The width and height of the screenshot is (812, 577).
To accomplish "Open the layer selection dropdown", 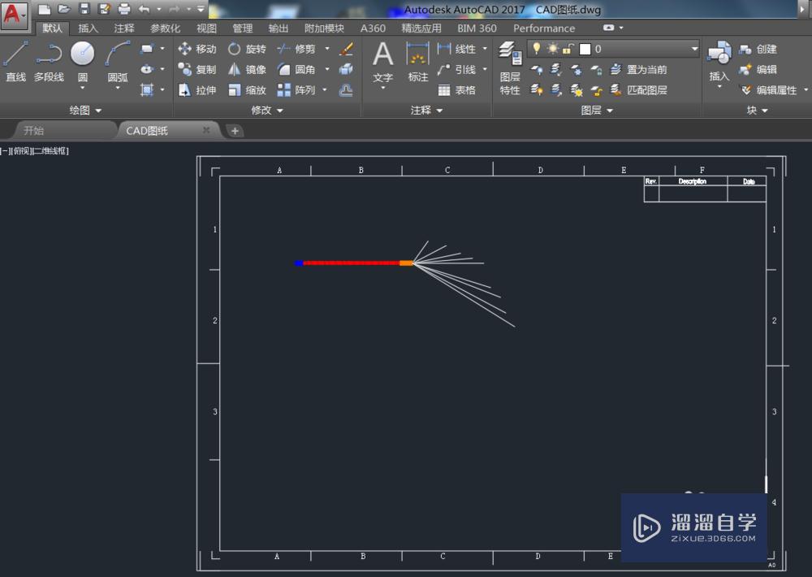I will click(x=693, y=48).
